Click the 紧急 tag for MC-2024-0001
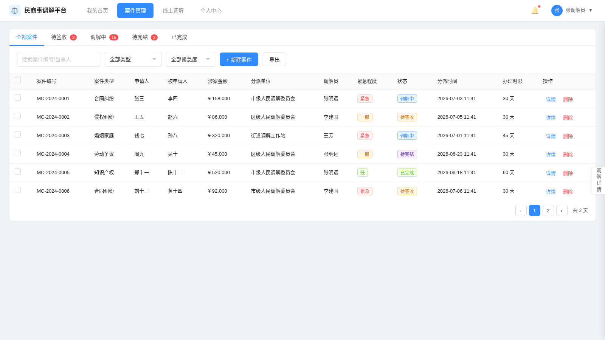The image size is (605, 340). tap(365, 99)
